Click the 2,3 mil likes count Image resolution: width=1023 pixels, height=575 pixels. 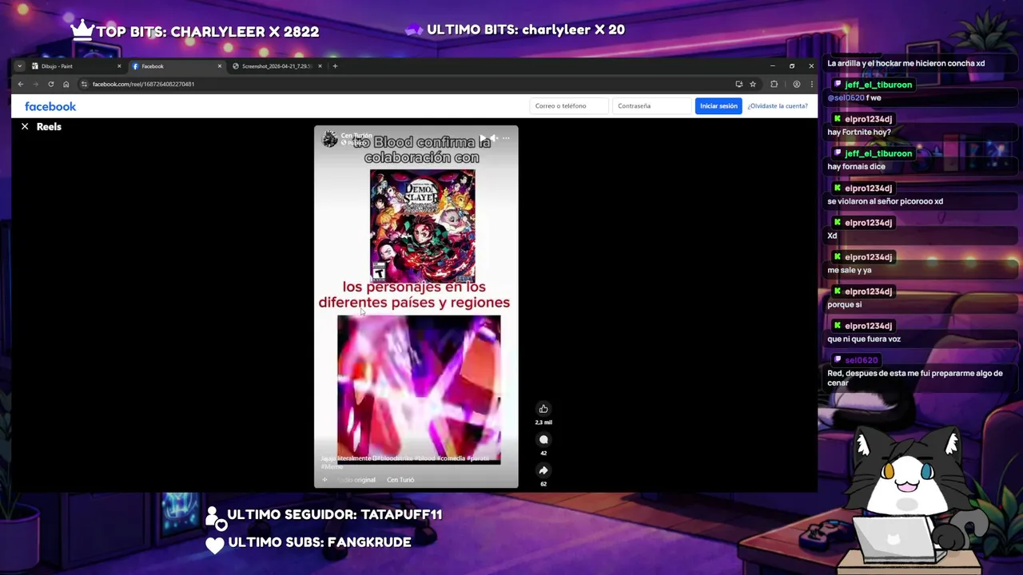(543, 422)
